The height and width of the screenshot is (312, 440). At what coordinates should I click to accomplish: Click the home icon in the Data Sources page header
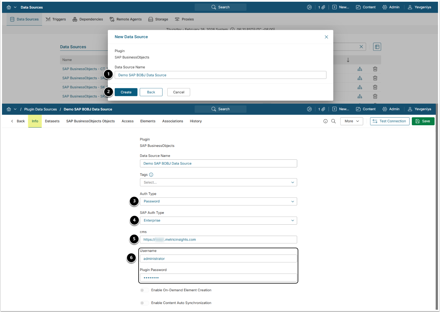pos(9,7)
